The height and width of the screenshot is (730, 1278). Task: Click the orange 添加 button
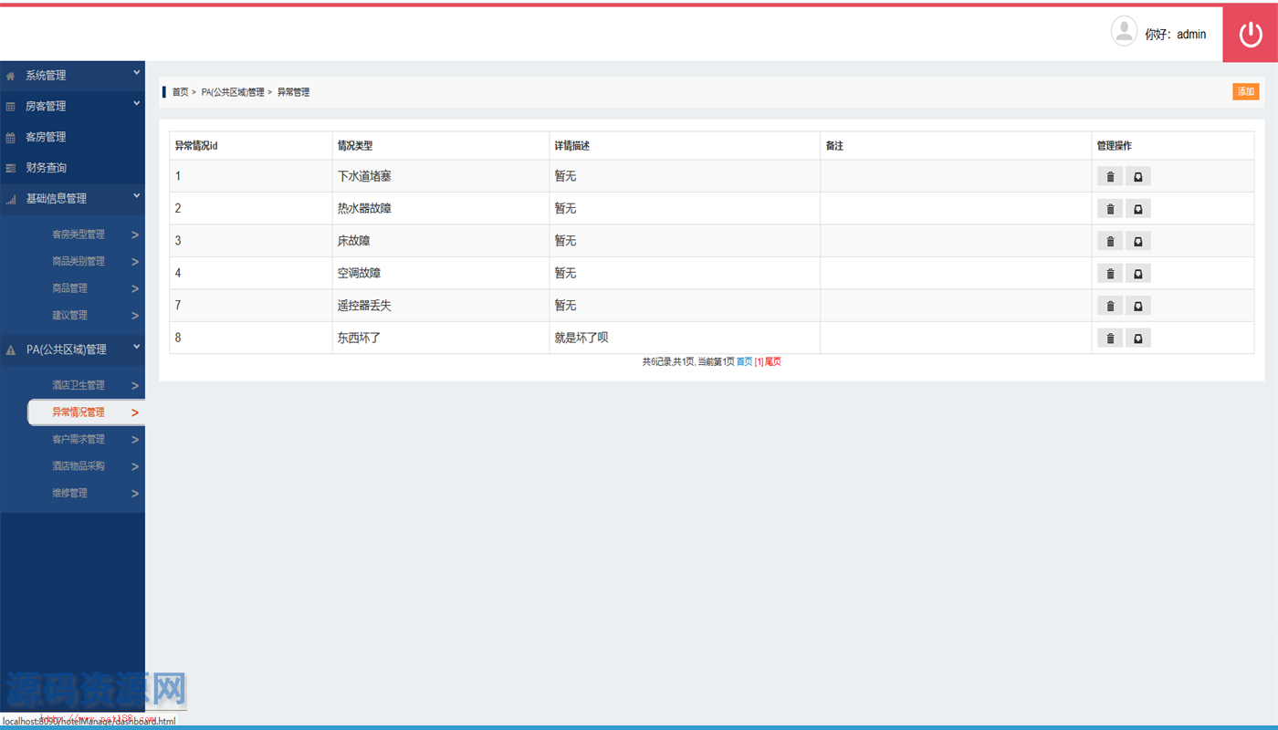(x=1245, y=91)
